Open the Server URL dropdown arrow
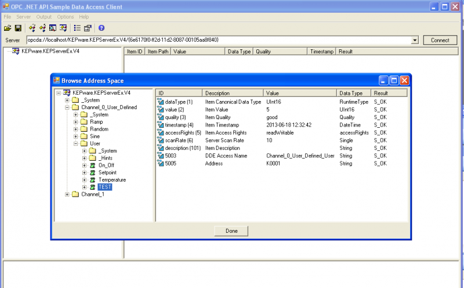This screenshot has width=464, height=288. (415, 40)
